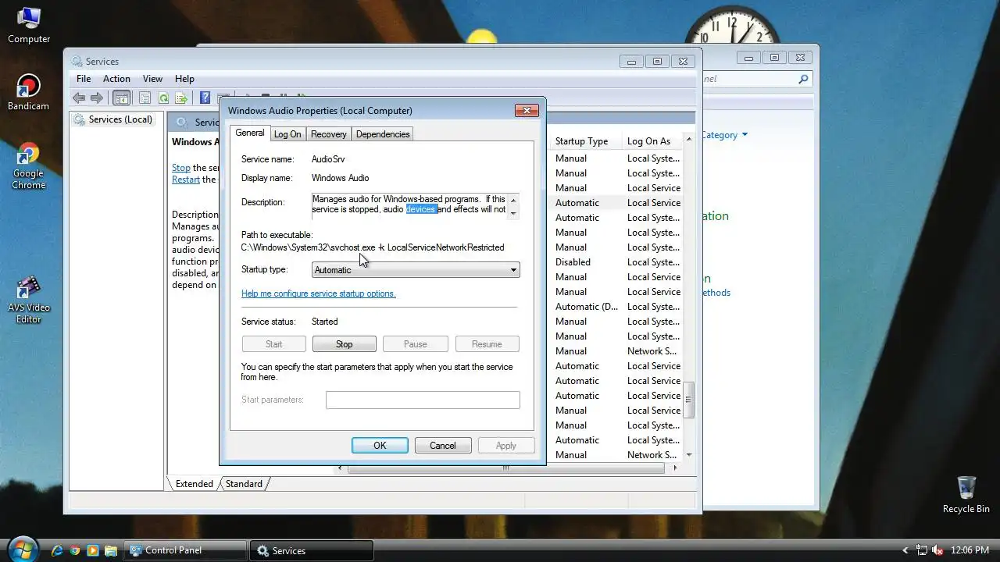The width and height of the screenshot is (1000, 562).
Task: Click the Stop service button
Action: [345, 344]
